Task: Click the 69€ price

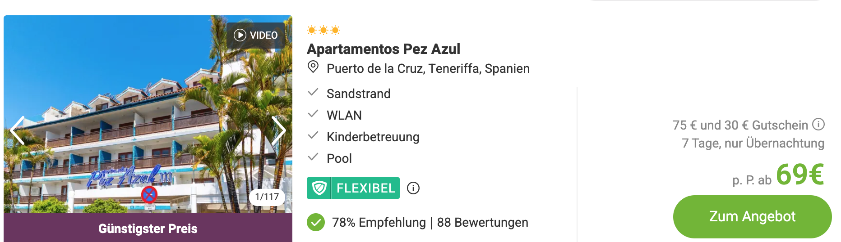Action: [800, 175]
